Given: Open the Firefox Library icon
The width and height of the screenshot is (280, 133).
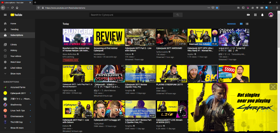Looking at the screenshot, I should [x=238, y=8].
